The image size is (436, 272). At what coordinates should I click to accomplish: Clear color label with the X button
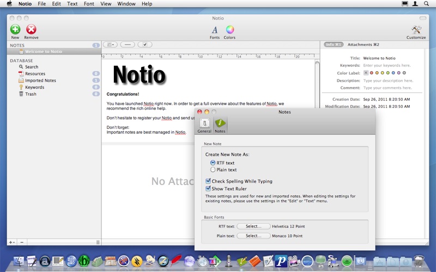pyautogui.click(x=366, y=73)
